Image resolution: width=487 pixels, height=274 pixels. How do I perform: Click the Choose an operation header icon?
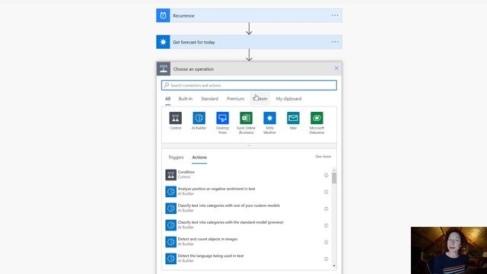(x=164, y=68)
